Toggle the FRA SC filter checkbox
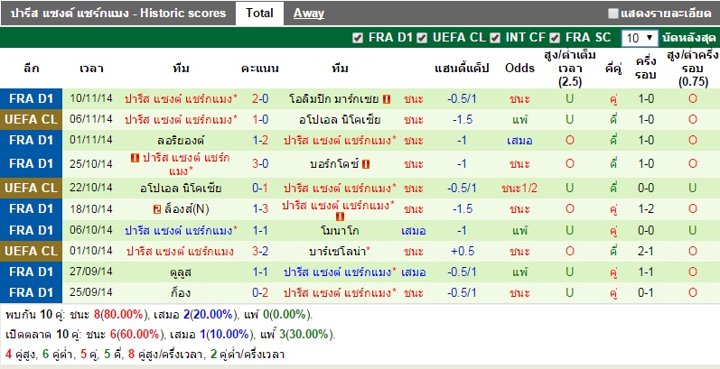Viewport: 720px width, 369px height. point(556,38)
